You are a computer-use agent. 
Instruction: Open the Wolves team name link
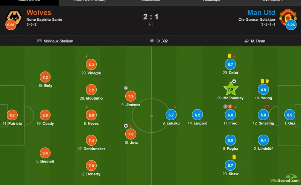coord(39,13)
